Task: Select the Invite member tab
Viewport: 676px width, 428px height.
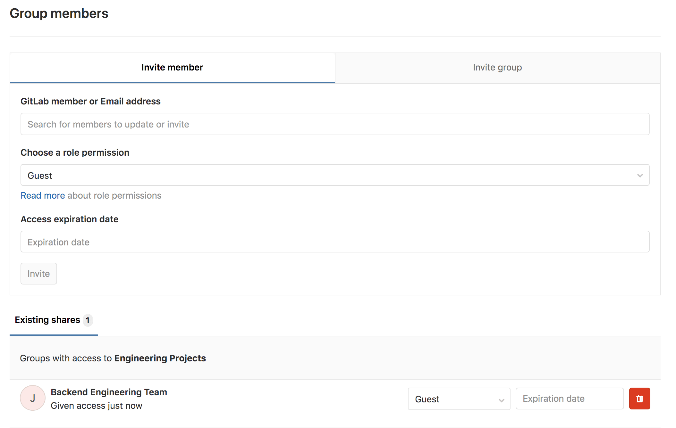Action: [172, 68]
